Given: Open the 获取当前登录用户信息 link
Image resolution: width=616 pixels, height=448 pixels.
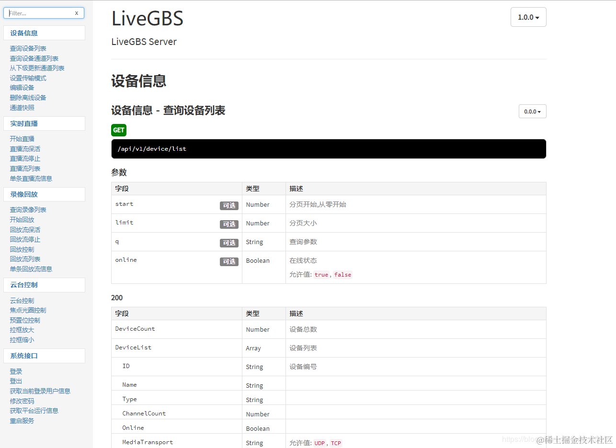Looking at the screenshot, I should pyautogui.click(x=40, y=391).
